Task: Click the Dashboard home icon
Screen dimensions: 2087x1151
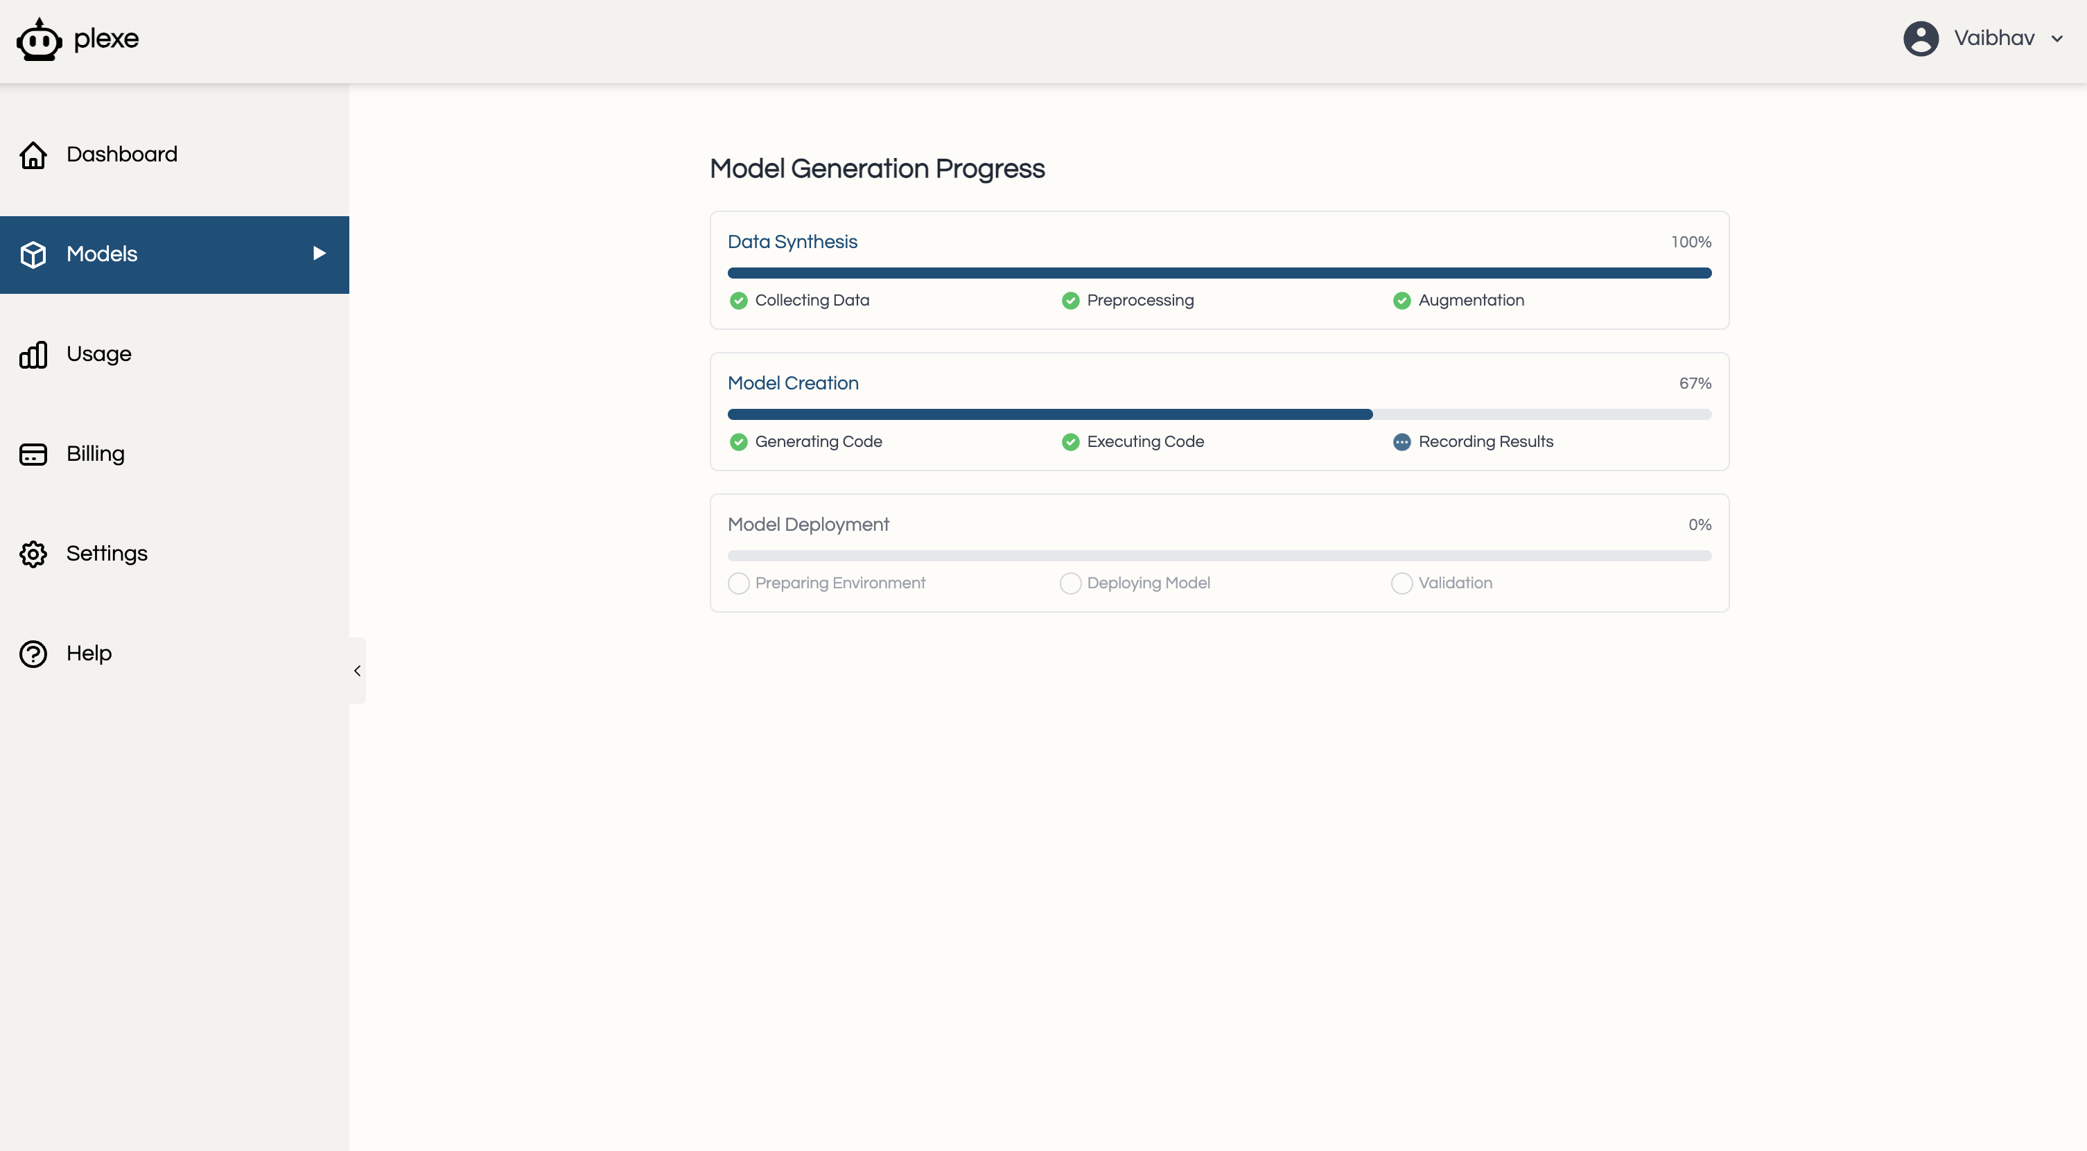Action: 33,155
